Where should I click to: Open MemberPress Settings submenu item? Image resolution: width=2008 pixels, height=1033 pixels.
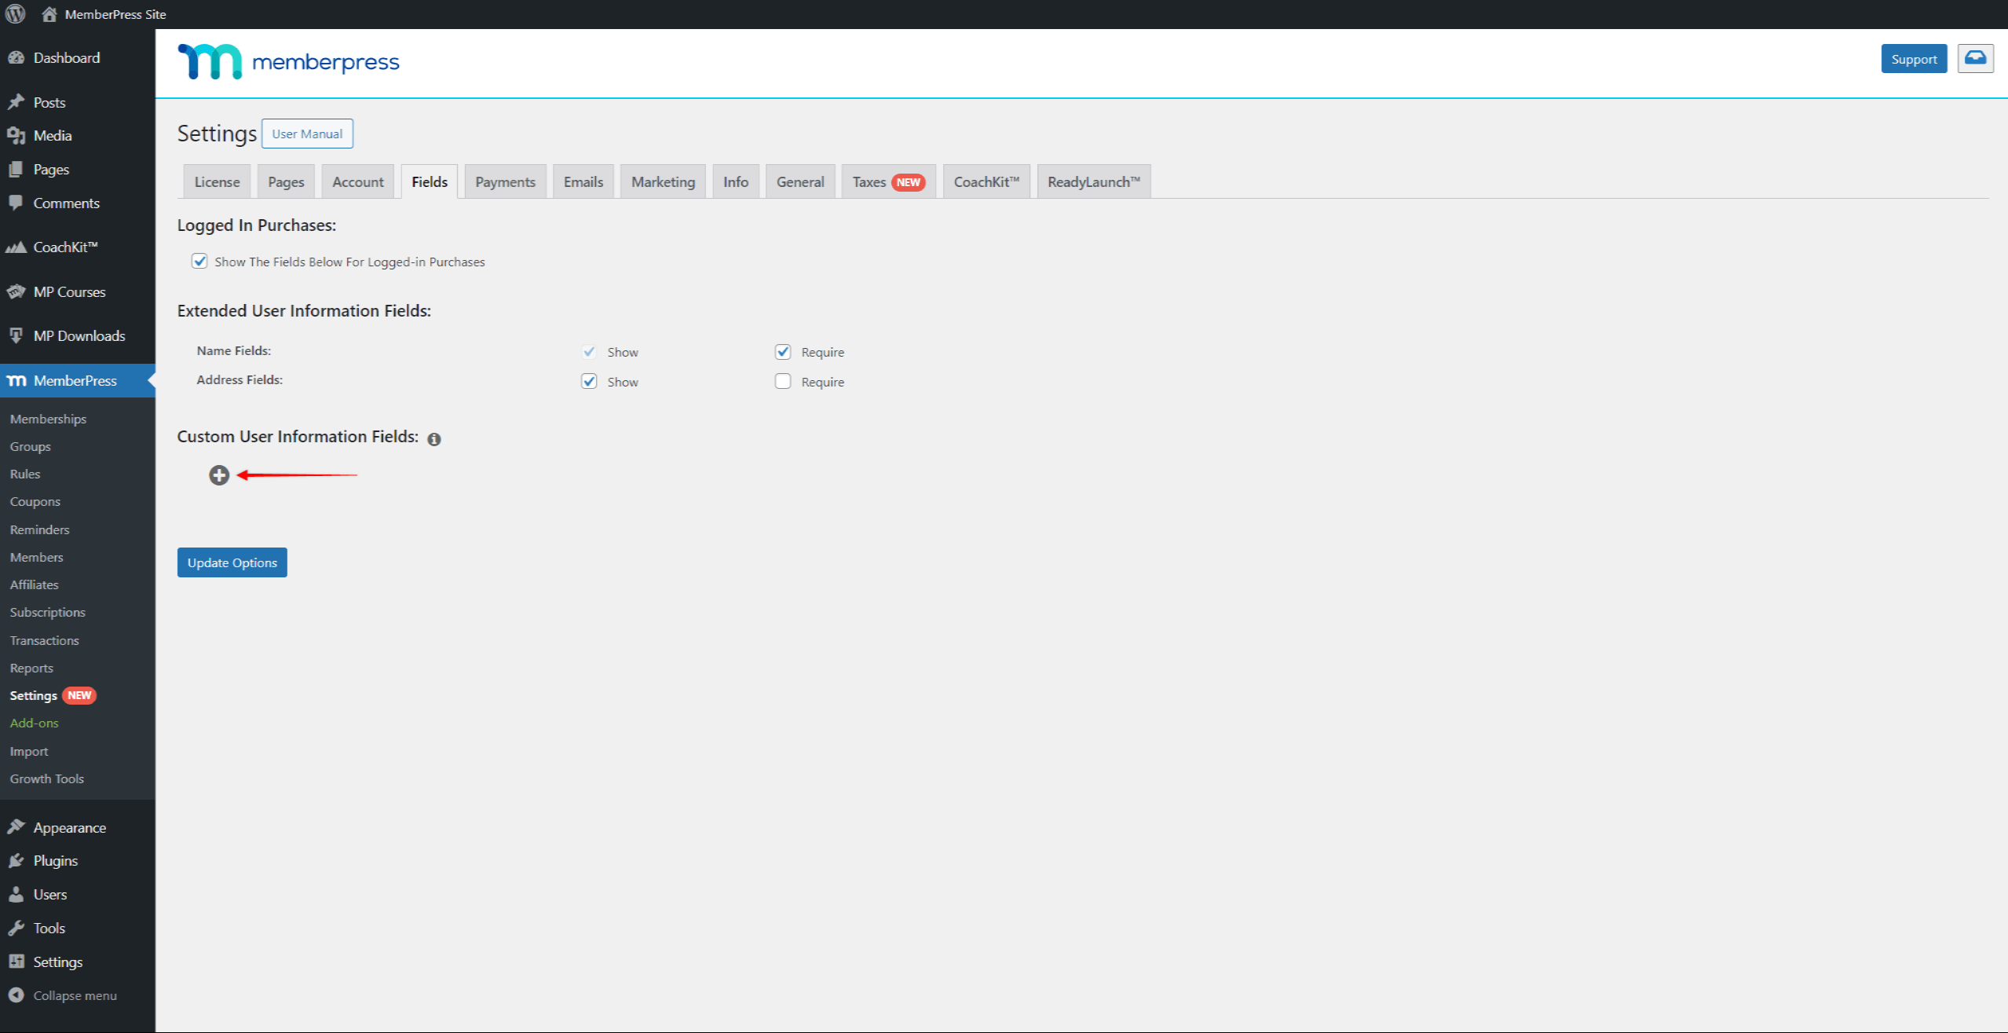click(x=33, y=695)
